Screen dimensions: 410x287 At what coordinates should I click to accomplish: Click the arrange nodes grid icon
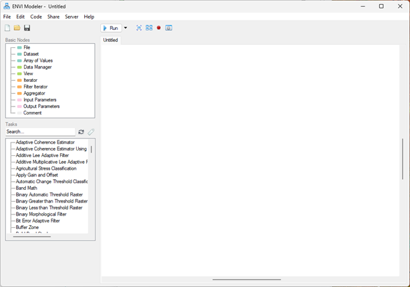point(149,28)
